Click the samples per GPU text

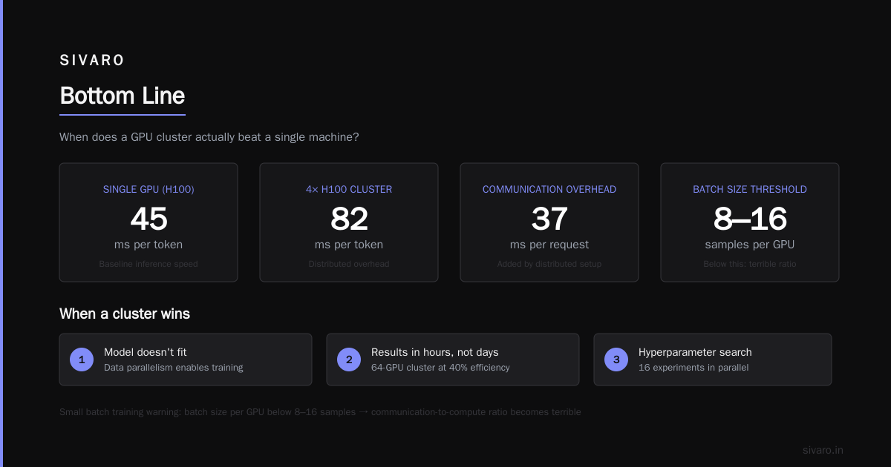pyautogui.click(x=750, y=245)
